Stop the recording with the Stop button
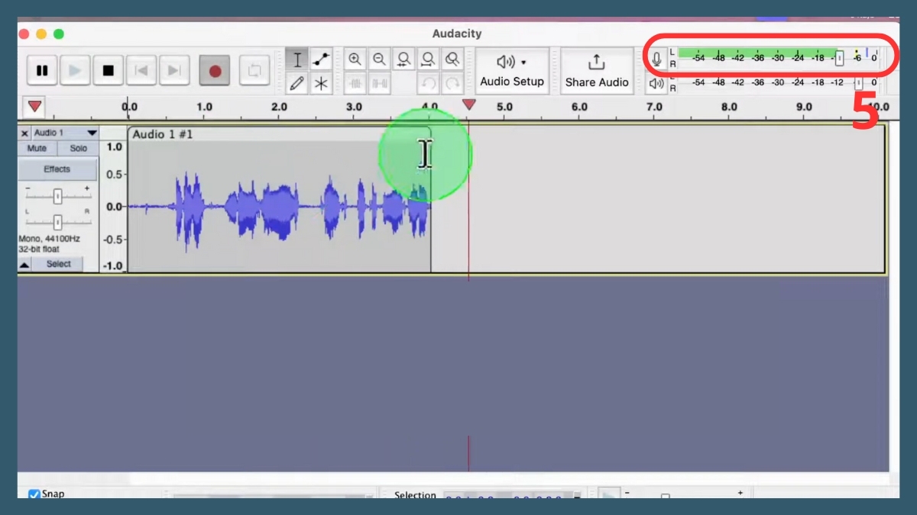Image resolution: width=917 pixels, height=515 pixels. point(108,71)
